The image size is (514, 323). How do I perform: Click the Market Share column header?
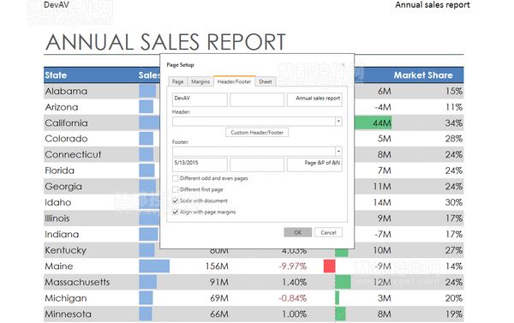(x=423, y=75)
